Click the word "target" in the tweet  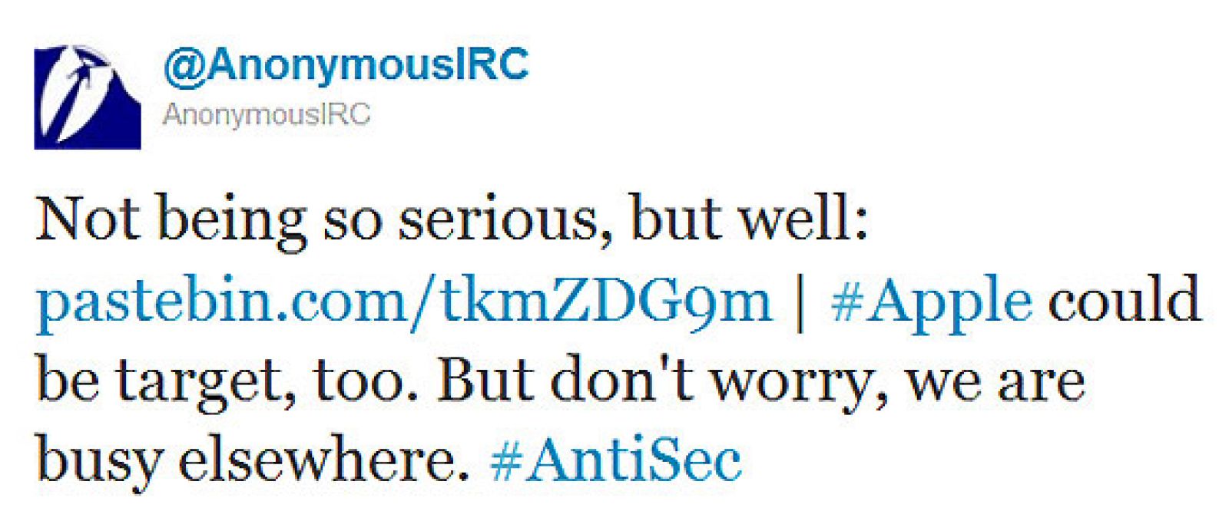click(x=206, y=381)
